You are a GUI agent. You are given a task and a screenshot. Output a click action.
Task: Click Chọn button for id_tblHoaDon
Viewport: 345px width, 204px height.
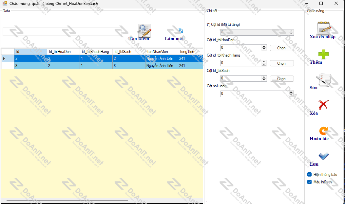(x=282, y=48)
